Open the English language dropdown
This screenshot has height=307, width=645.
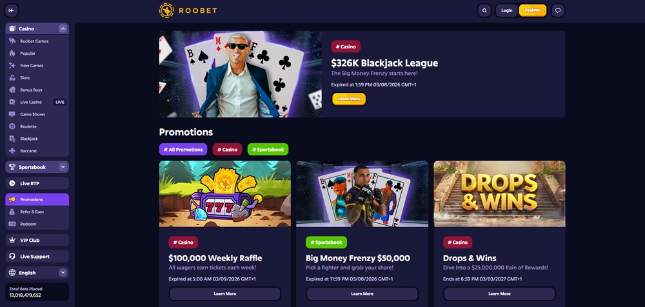37,272
